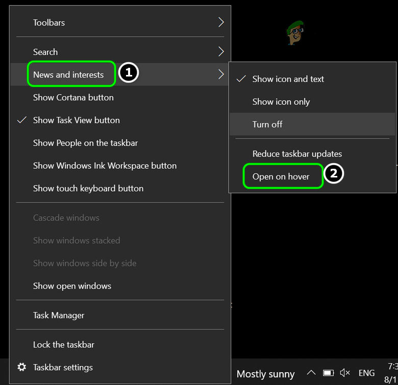Select Show icon only option
This screenshot has height=385, width=398.
pos(281,101)
